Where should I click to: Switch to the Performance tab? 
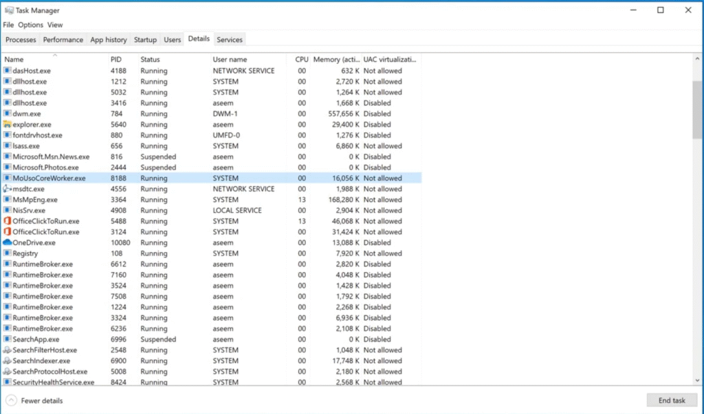tap(63, 39)
